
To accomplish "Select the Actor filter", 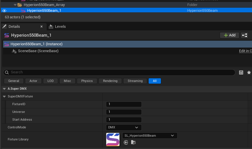I will click(x=33, y=81).
